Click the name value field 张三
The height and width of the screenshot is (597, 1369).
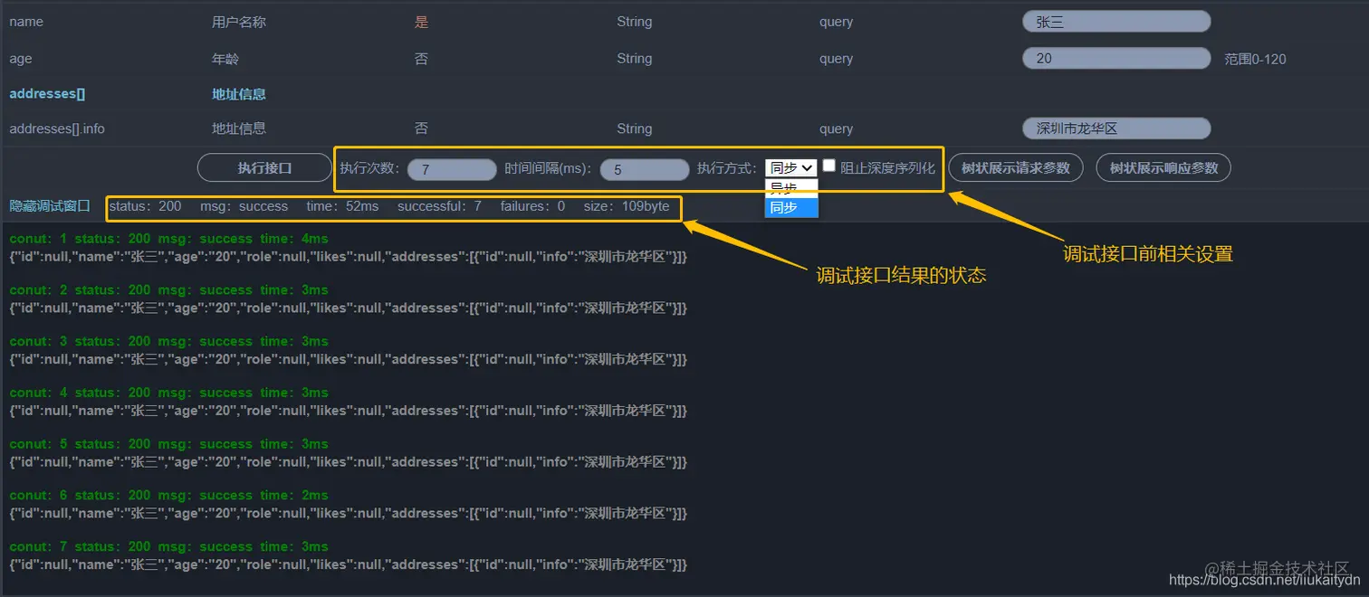click(1116, 22)
